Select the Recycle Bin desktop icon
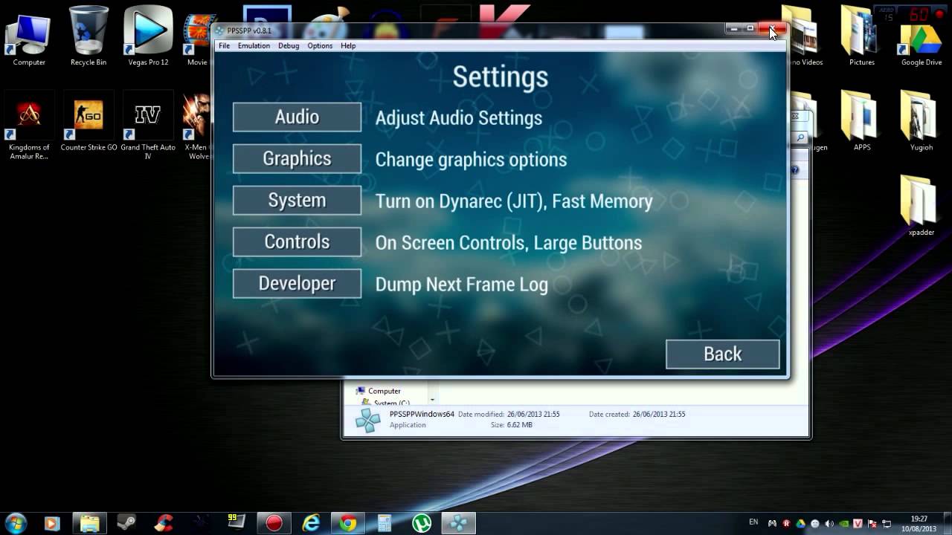952x535 pixels. click(89, 37)
